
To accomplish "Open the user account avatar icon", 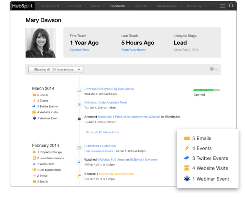I will tap(231, 6).
